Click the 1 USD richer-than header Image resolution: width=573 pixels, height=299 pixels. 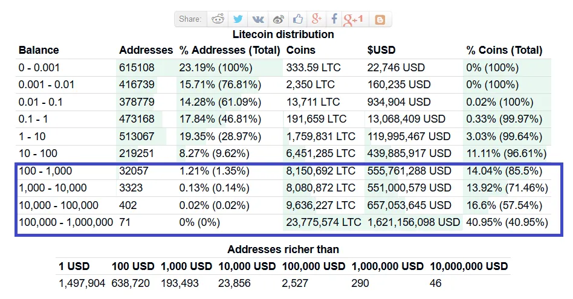[x=74, y=266]
